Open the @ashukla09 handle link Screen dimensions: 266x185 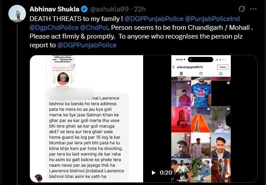(x=109, y=9)
